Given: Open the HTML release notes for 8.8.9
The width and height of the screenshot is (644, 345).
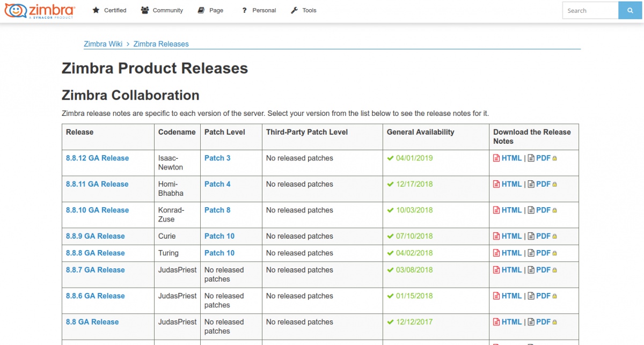Looking at the screenshot, I should (x=511, y=236).
